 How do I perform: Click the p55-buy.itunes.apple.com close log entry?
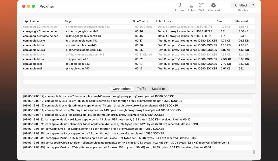click(x=137, y=138)
